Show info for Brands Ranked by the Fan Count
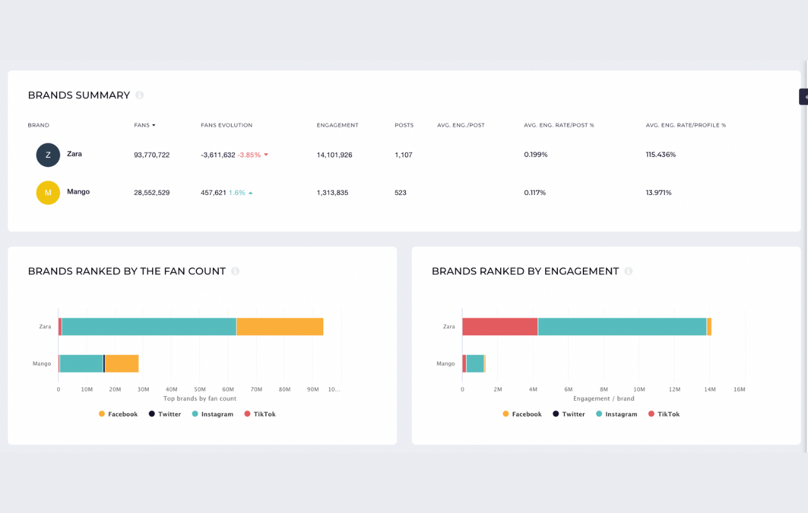 tap(235, 271)
